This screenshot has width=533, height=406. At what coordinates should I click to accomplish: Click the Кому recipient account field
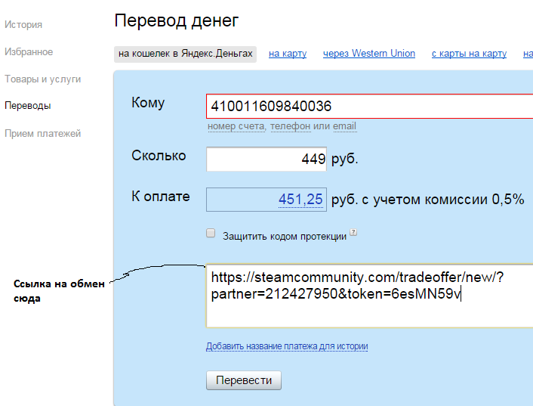click(x=369, y=107)
